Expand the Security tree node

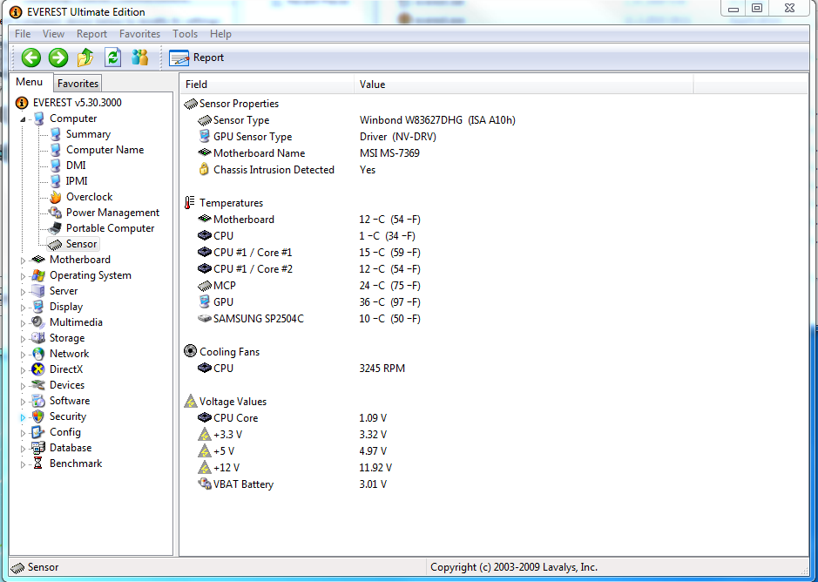click(24, 417)
